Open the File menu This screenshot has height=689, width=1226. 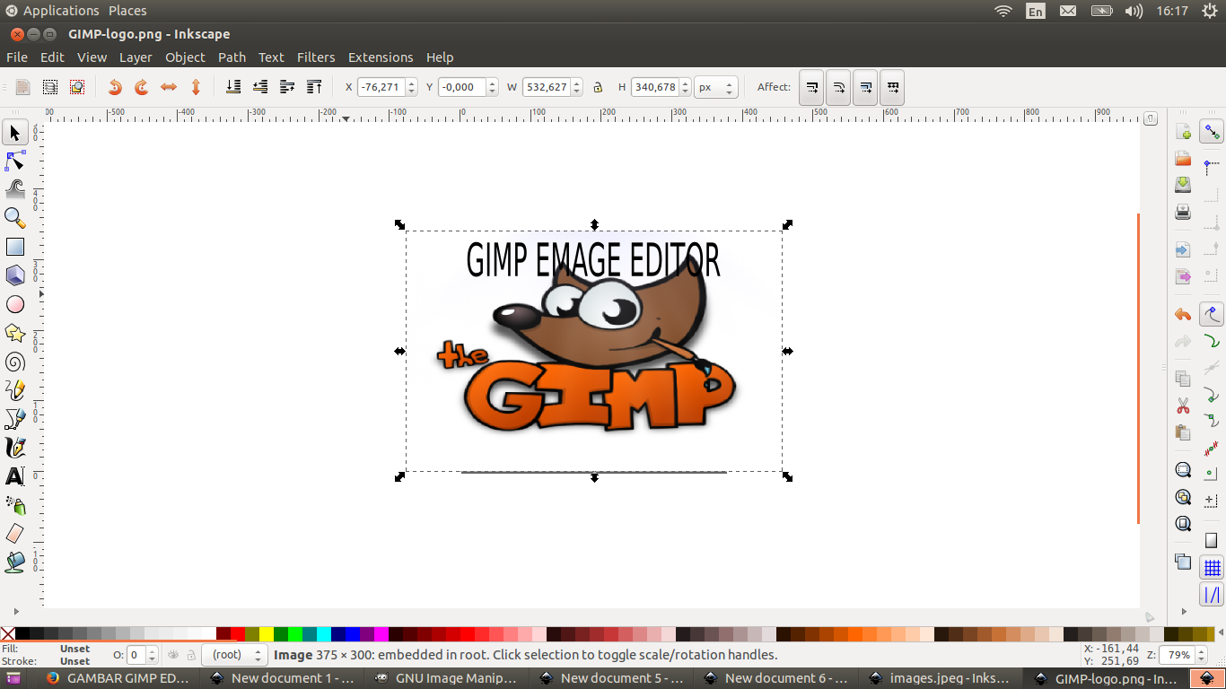click(x=17, y=57)
